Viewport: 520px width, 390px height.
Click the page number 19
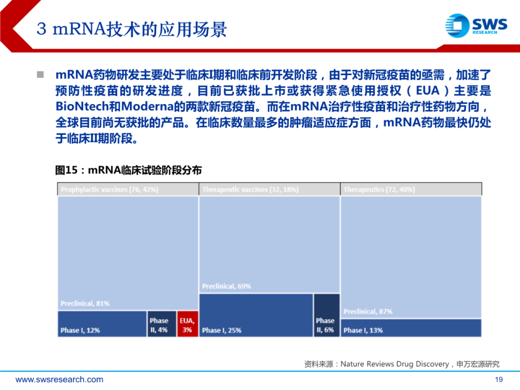click(498, 379)
